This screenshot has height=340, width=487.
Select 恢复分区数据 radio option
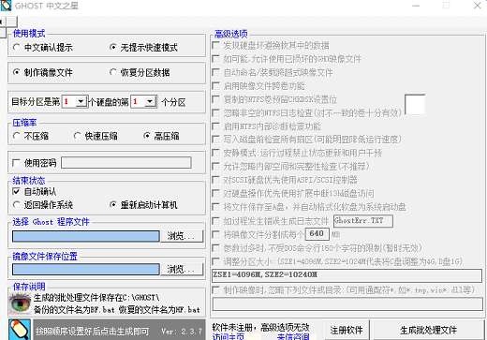tap(113, 73)
